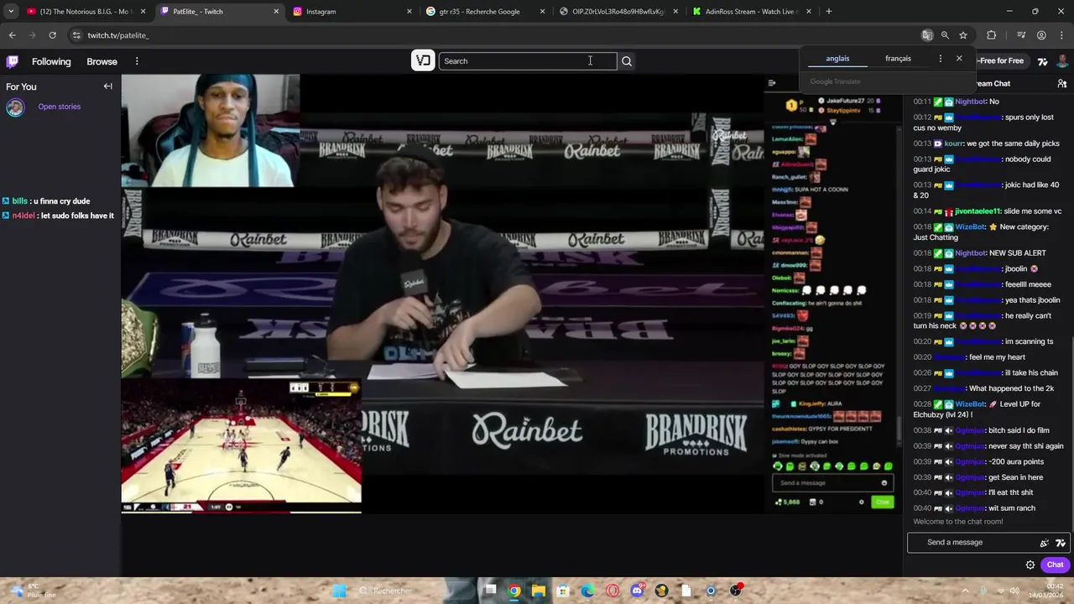1074x604 pixels.
Task: Select the anglais translation tab
Action: click(837, 59)
